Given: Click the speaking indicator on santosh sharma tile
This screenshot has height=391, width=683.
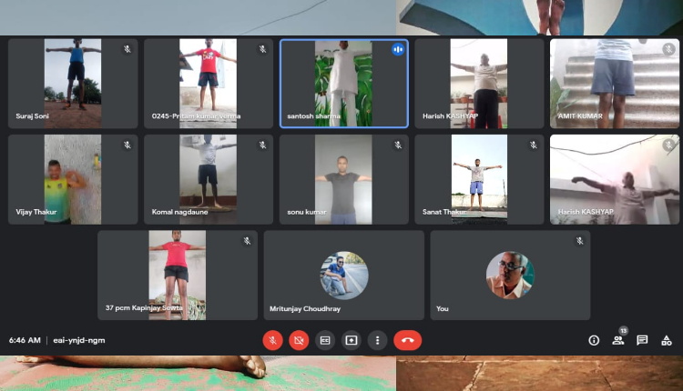Looking at the screenshot, I should pos(398,49).
